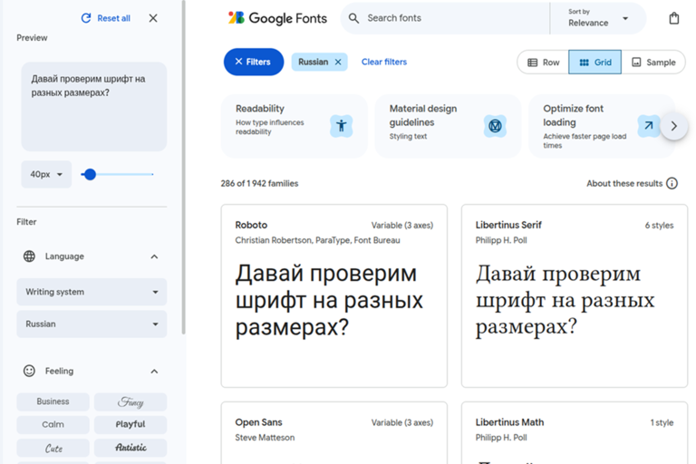Open the Roboto font card
Viewport: 696px width, 464px height.
click(334, 295)
